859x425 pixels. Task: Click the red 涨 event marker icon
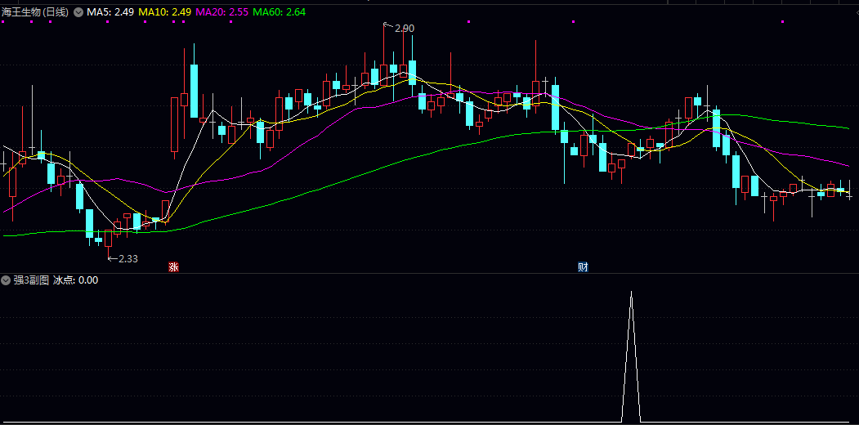click(173, 266)
